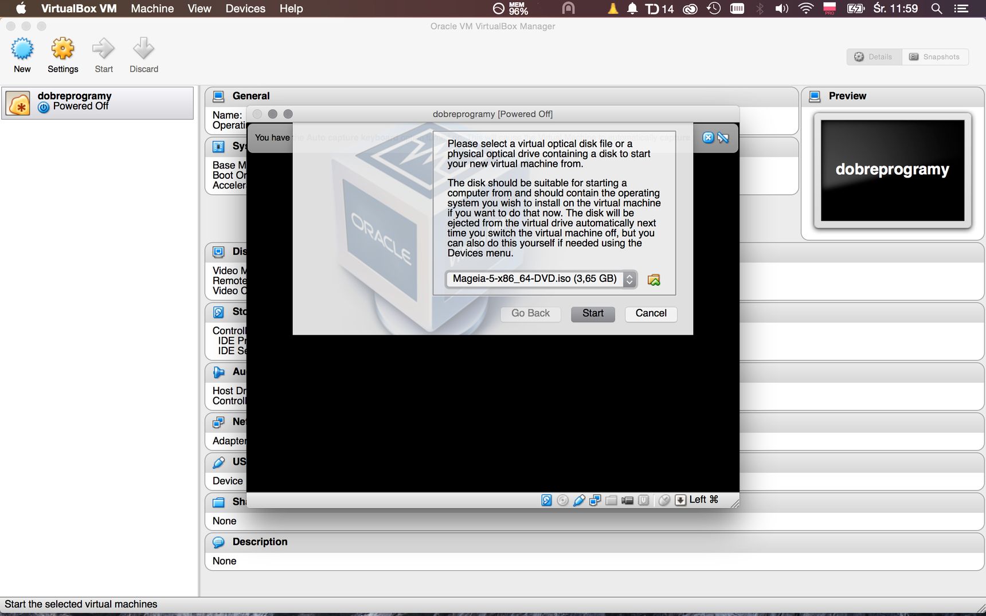The width and height of the screenshot is (986, 616).
Task: Click the Shared folders section folder icon
Action: [218, 502]
